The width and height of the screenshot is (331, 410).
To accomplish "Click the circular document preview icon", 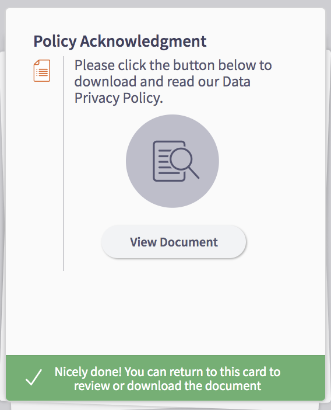I will tap(172, 161).
